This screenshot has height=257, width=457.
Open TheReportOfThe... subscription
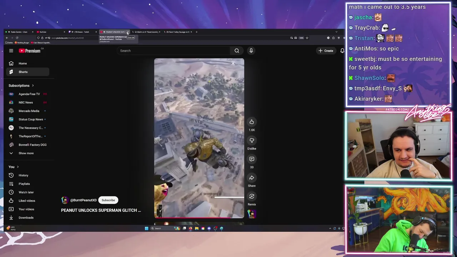[28, 136]
